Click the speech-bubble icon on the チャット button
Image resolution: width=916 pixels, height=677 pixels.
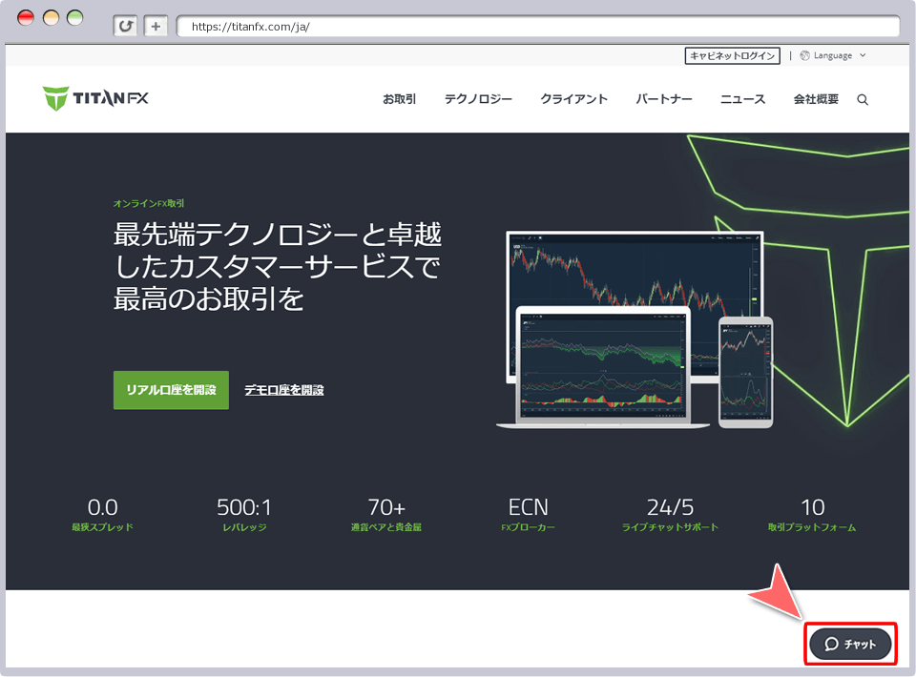tap(830, 644)
